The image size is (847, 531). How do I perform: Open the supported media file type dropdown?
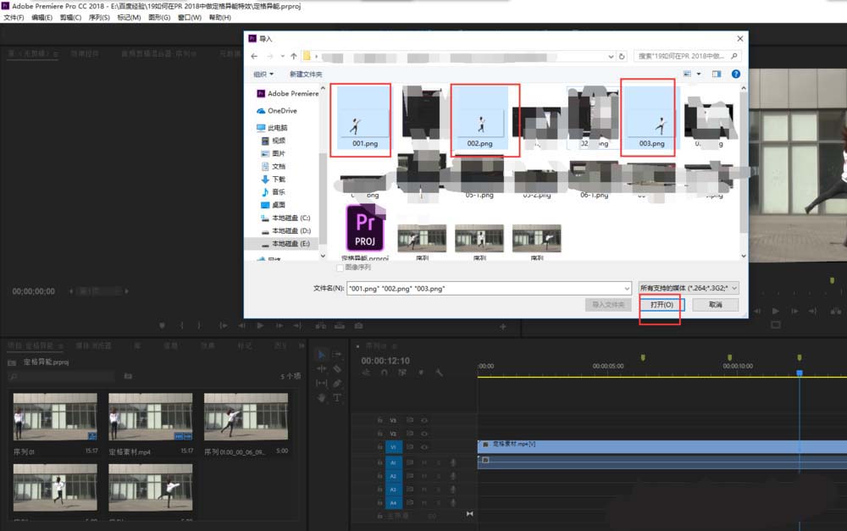click(689, 288)
